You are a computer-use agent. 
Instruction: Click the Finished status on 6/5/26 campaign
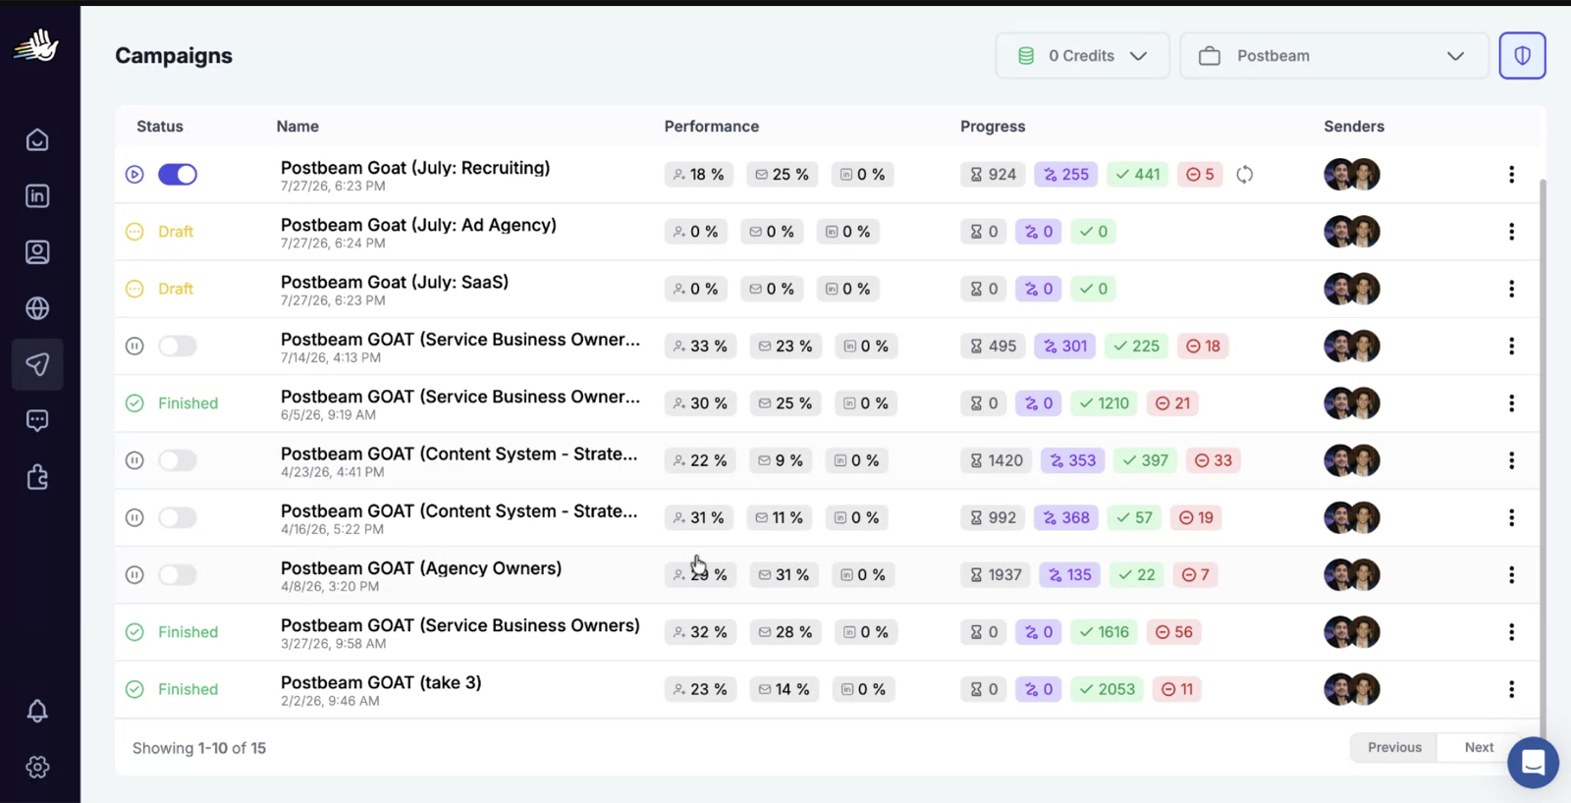188,403
